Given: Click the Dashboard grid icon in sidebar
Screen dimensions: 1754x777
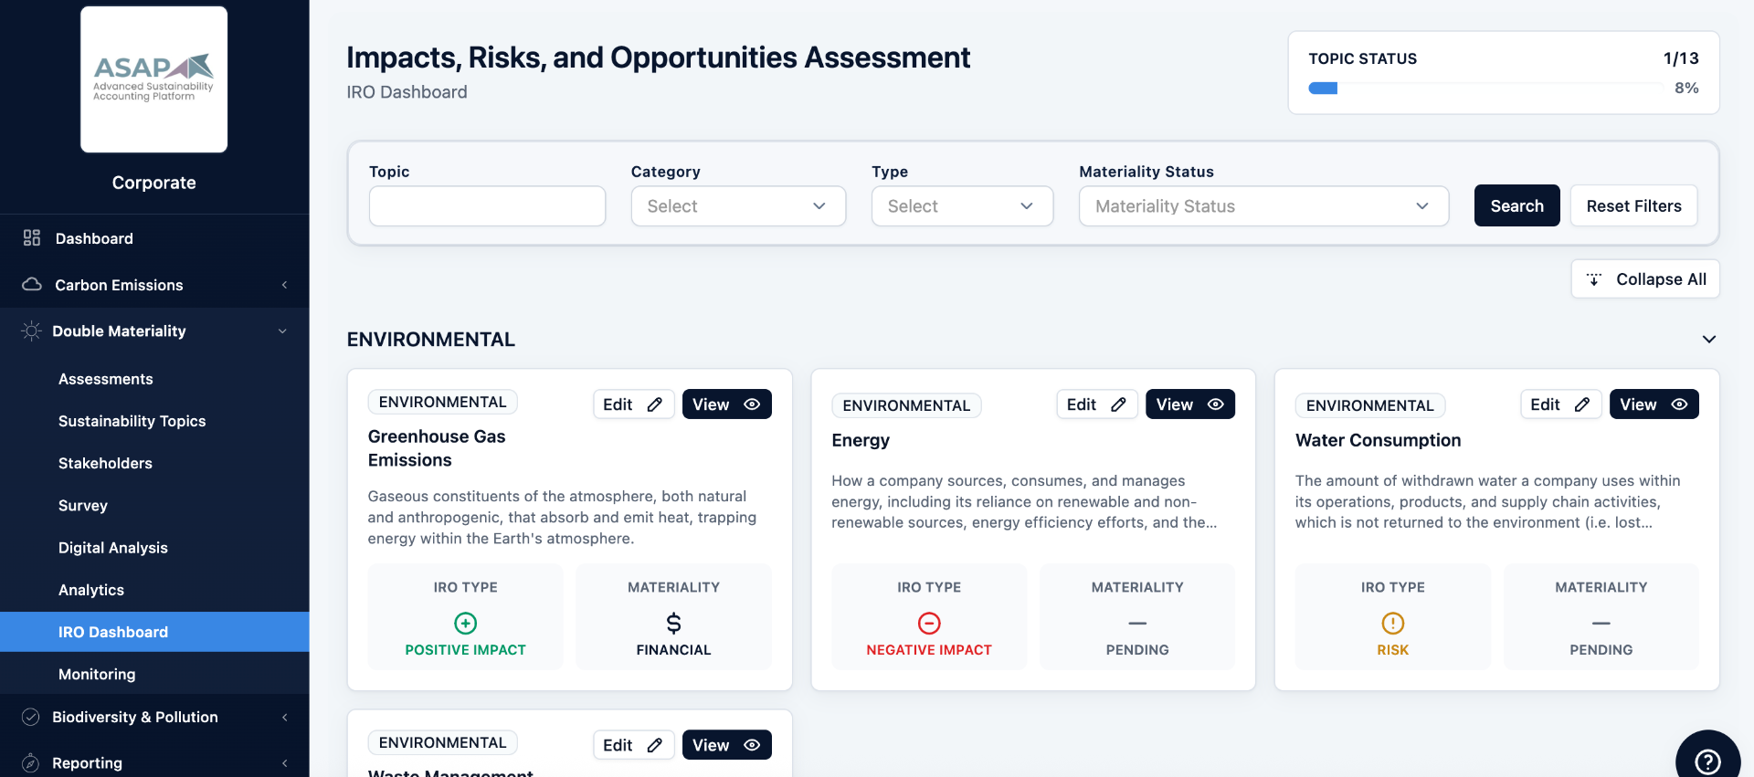Looking at the screenshot, I should point(32,237).
